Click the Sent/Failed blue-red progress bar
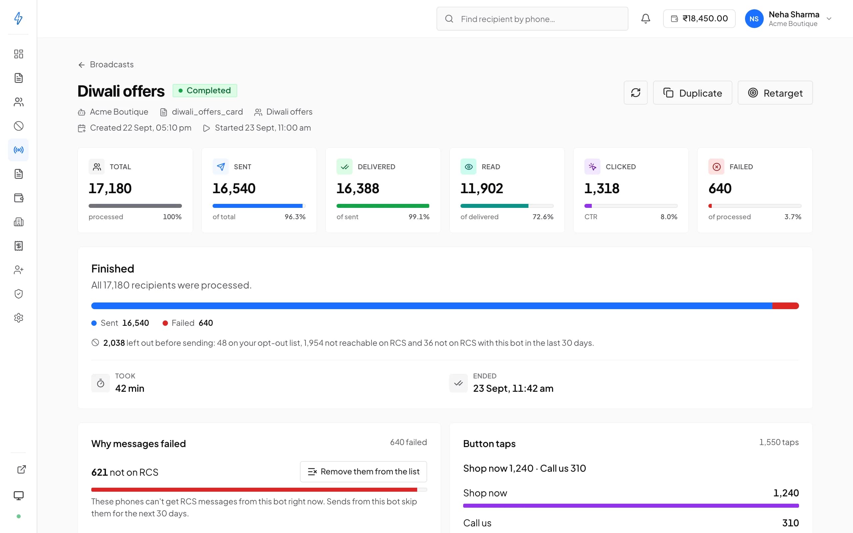Viewport: 853px width, 533px height. tap(445, 305)
